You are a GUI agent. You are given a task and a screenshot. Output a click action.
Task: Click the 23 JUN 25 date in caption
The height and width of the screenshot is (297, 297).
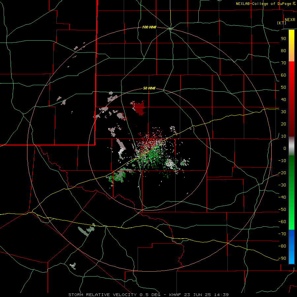(198, 295)
